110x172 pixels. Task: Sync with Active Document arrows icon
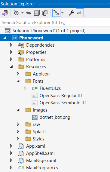click(x=29, y=13)
